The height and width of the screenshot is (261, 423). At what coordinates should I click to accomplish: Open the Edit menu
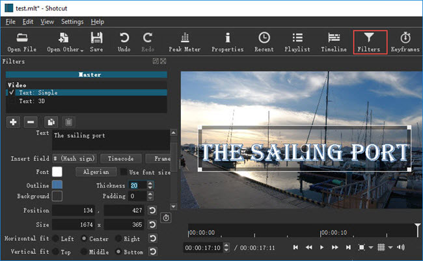(x=29, y=21)
